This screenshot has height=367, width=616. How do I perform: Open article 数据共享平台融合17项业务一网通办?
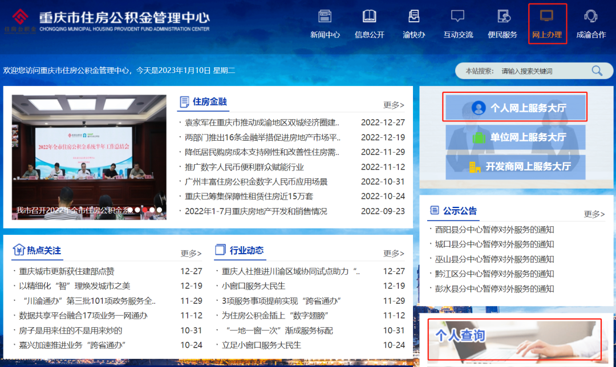click(83, 315)
